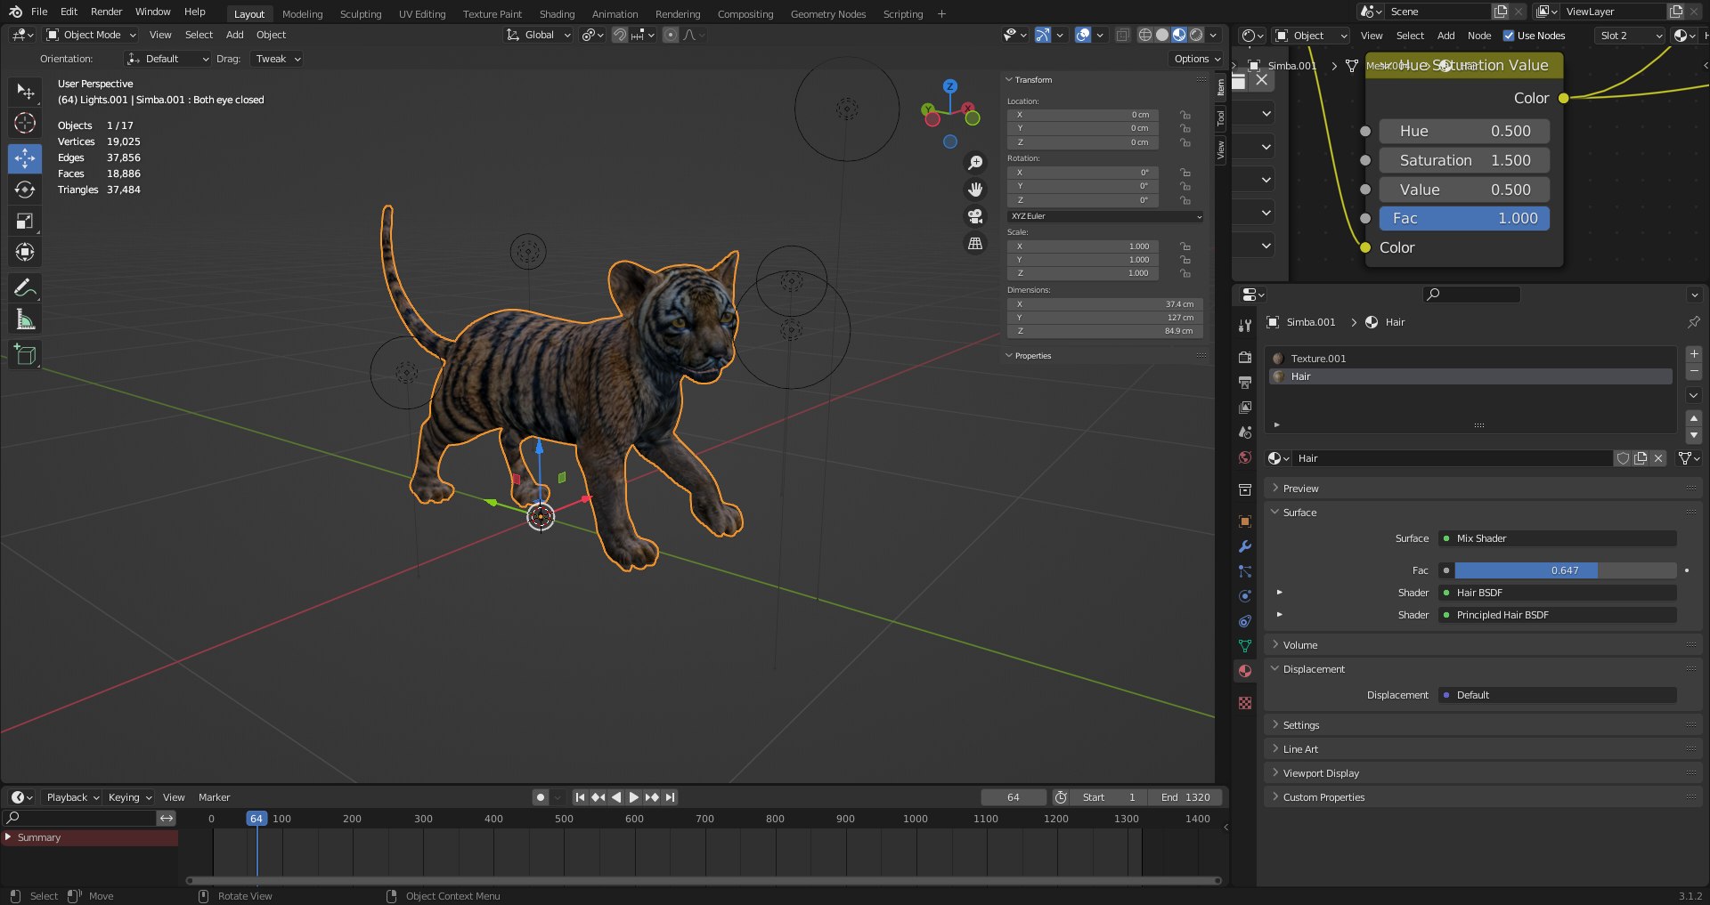
Task: Add a new material slot with plus
Action: (x=1694, y=354)
